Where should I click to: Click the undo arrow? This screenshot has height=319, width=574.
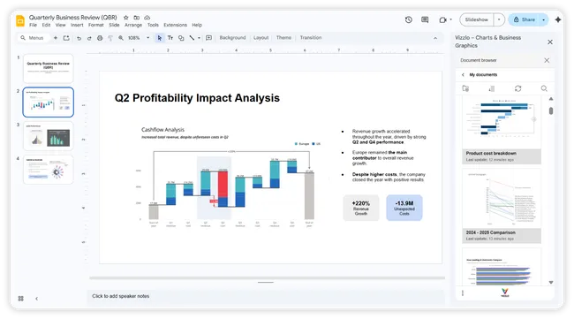(x=79, y=38)
